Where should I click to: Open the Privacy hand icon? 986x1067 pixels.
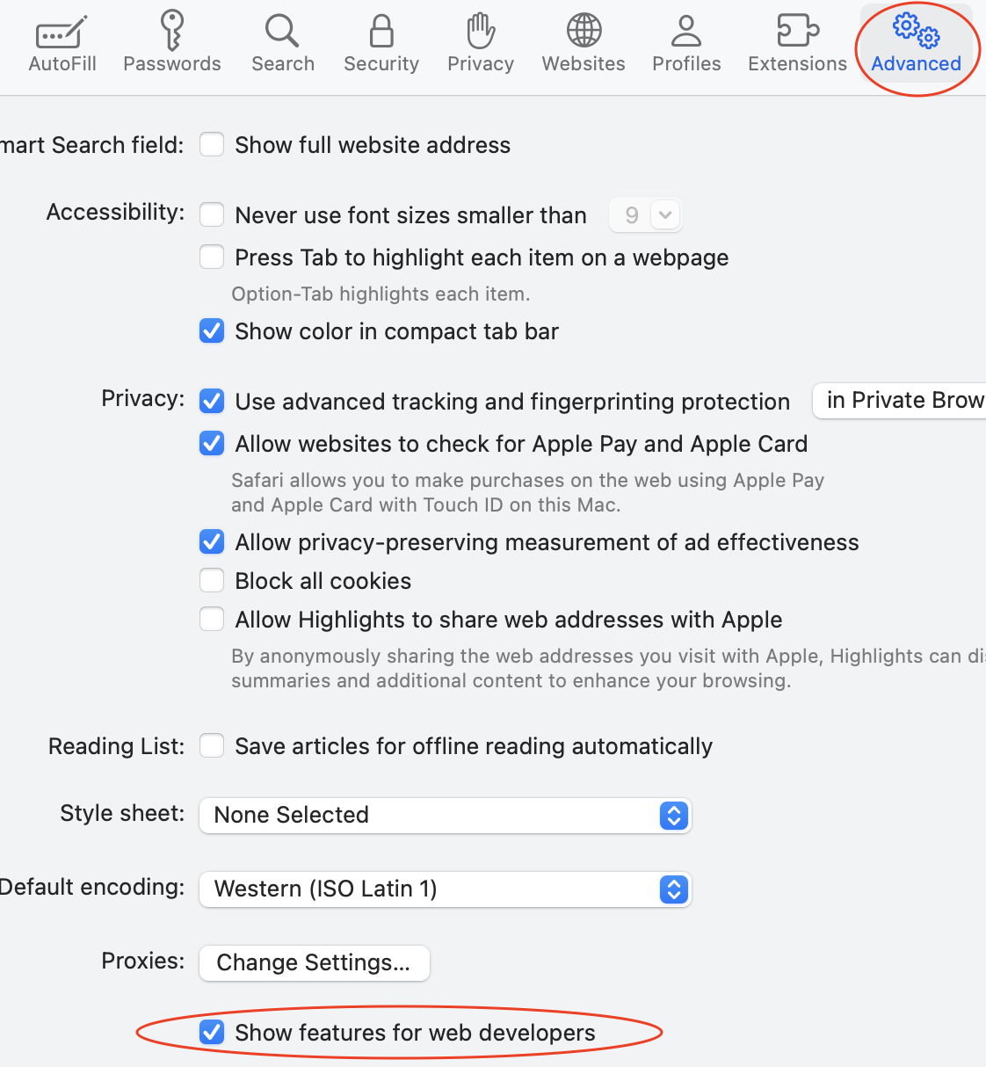click(x=481, y=31)
